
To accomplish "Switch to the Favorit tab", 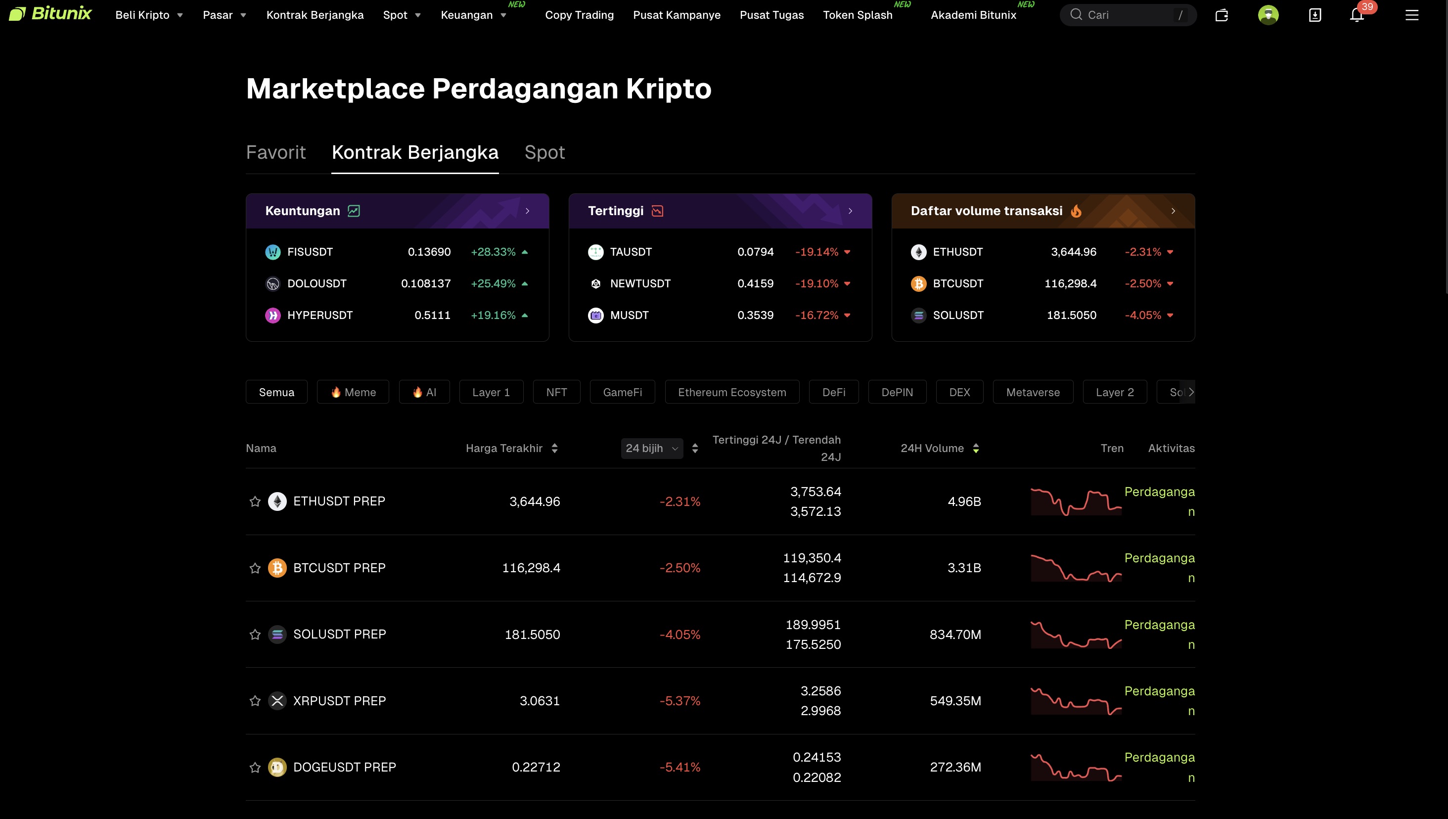I will pyautogui.click(x=275, y=152).
